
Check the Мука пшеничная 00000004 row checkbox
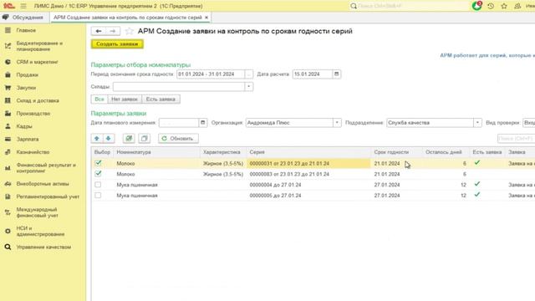point(99,185)
